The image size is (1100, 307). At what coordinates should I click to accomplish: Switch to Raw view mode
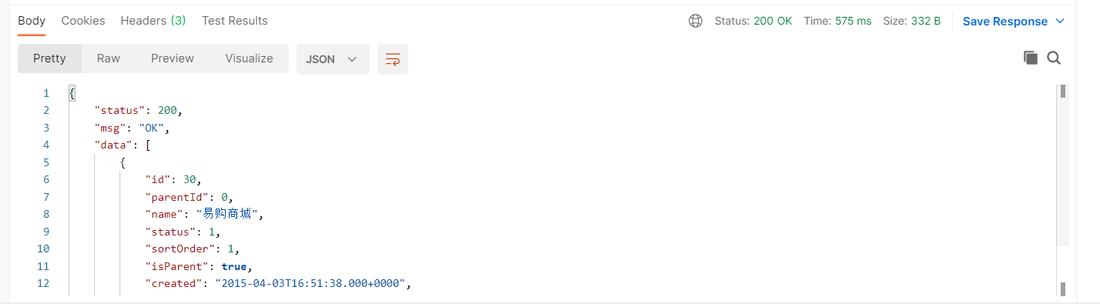pyautogui.click(x=109, y=58)
